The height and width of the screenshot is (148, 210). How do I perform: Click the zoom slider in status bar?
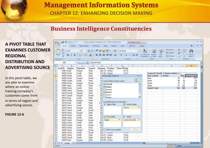pyautogui.click(x=192, y=146)
